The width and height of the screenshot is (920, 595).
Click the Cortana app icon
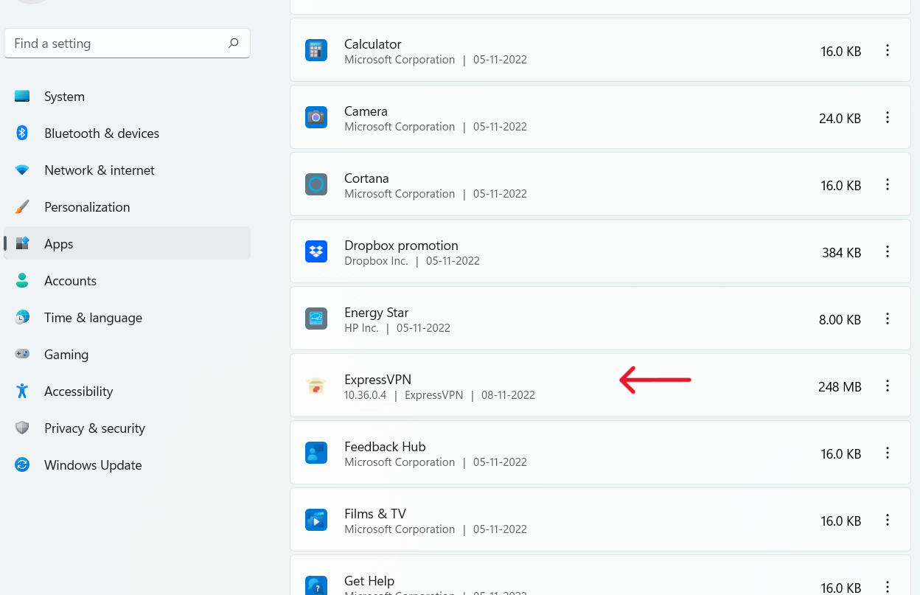coord(316,185)
